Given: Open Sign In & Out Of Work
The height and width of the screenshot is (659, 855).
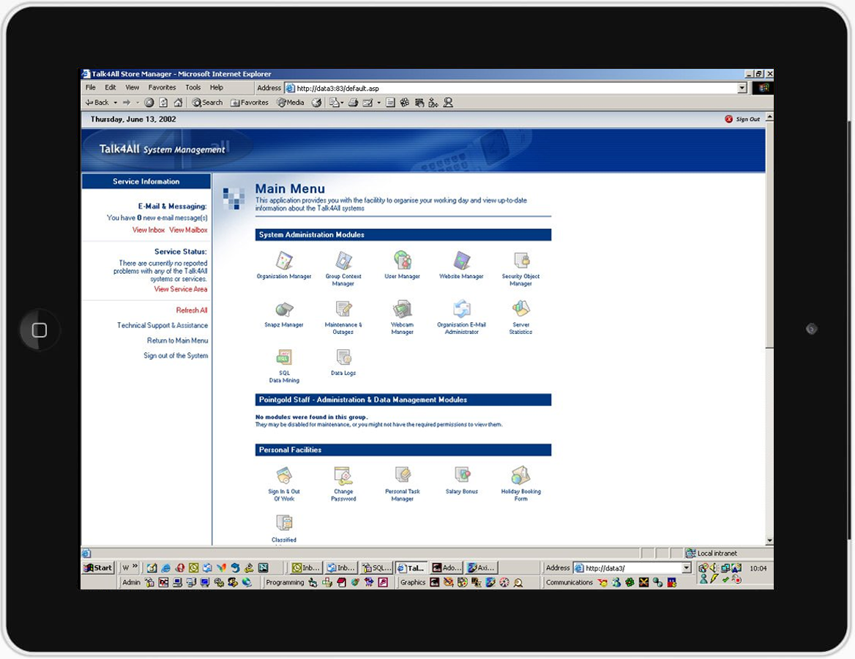Looking at the screenshot, I should click(x=283, y=484).
